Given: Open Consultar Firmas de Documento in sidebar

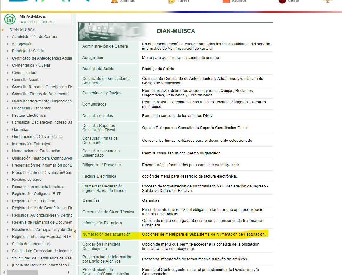Looking at the screenshot, I should (x=40, y=94).
